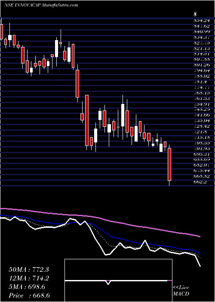Screen dimensions: 215x302
Task: Click the 801.26 price axis label
Action: [x=202, y=65]
